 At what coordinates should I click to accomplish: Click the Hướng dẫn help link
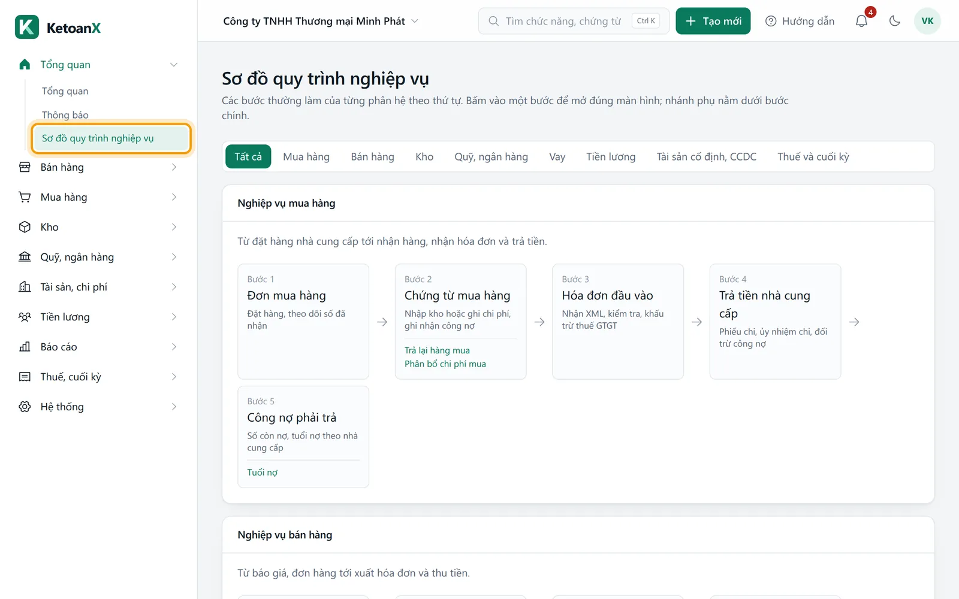(x=800, y=21)
